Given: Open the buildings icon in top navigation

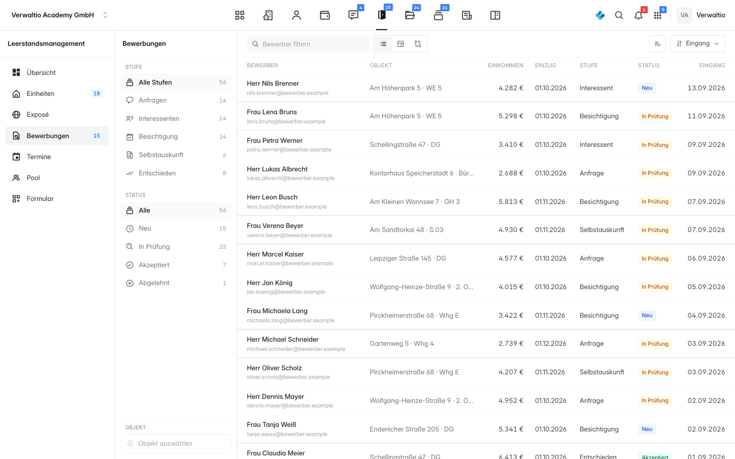Looking at the screenshot, I should coord(268,15).
